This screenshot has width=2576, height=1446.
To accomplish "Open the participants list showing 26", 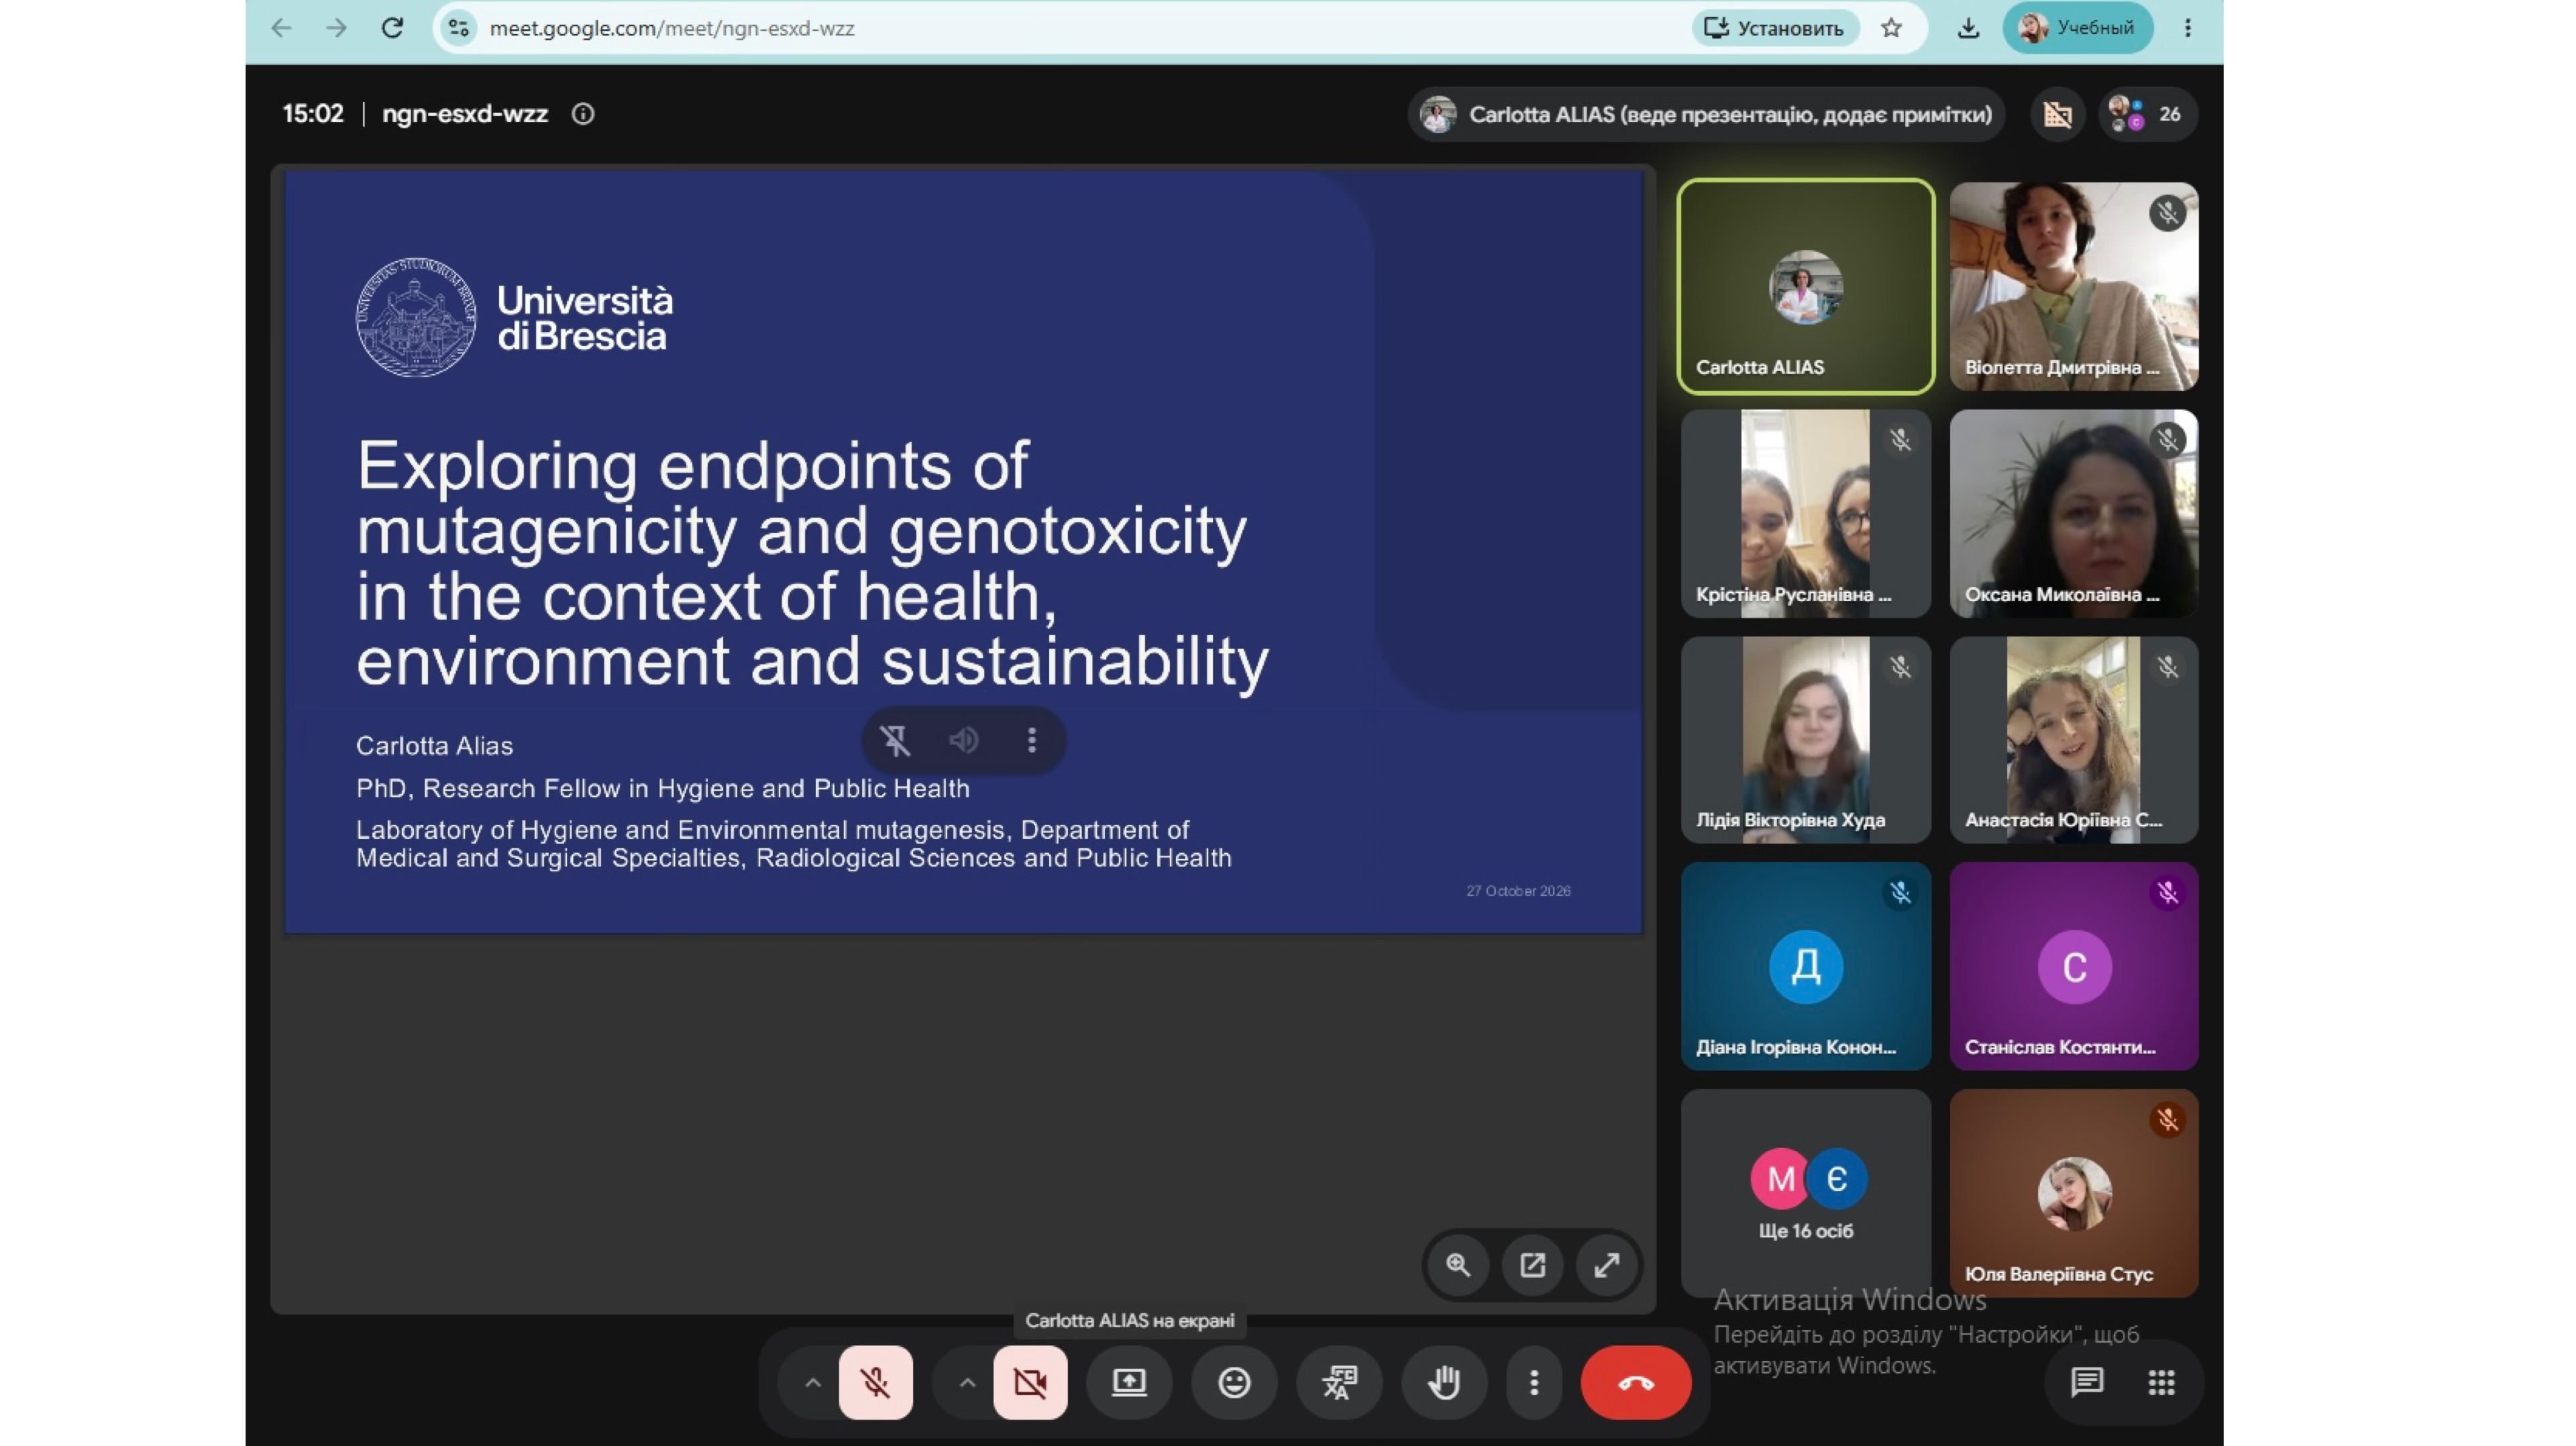I will [x=2147, y=114].
